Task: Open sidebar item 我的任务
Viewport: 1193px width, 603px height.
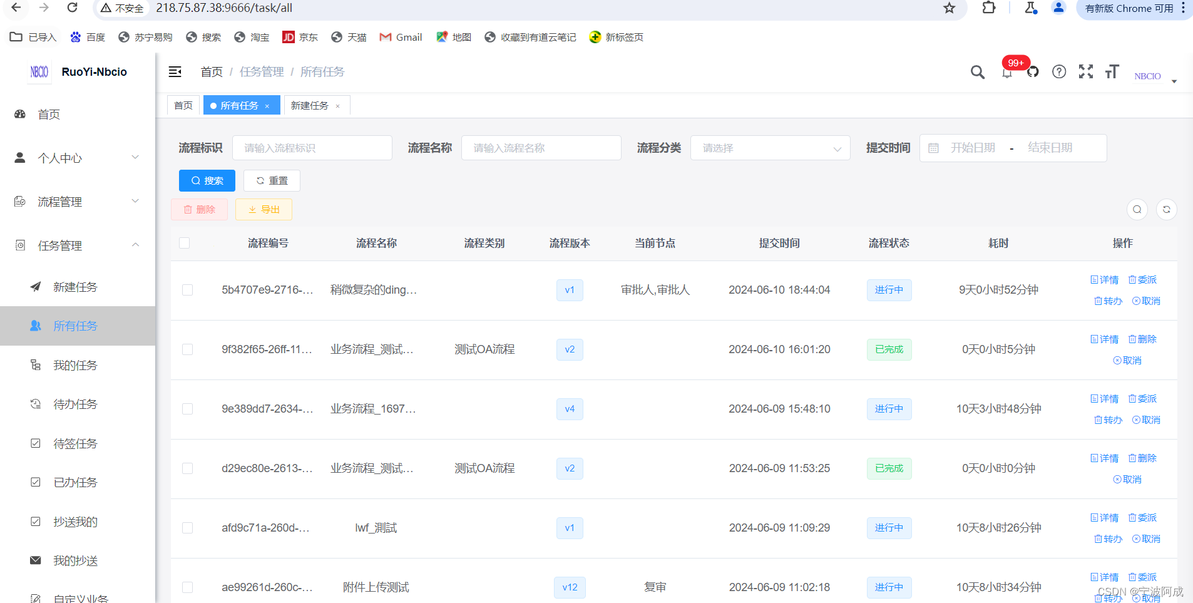Action: [x=78, y=365]
